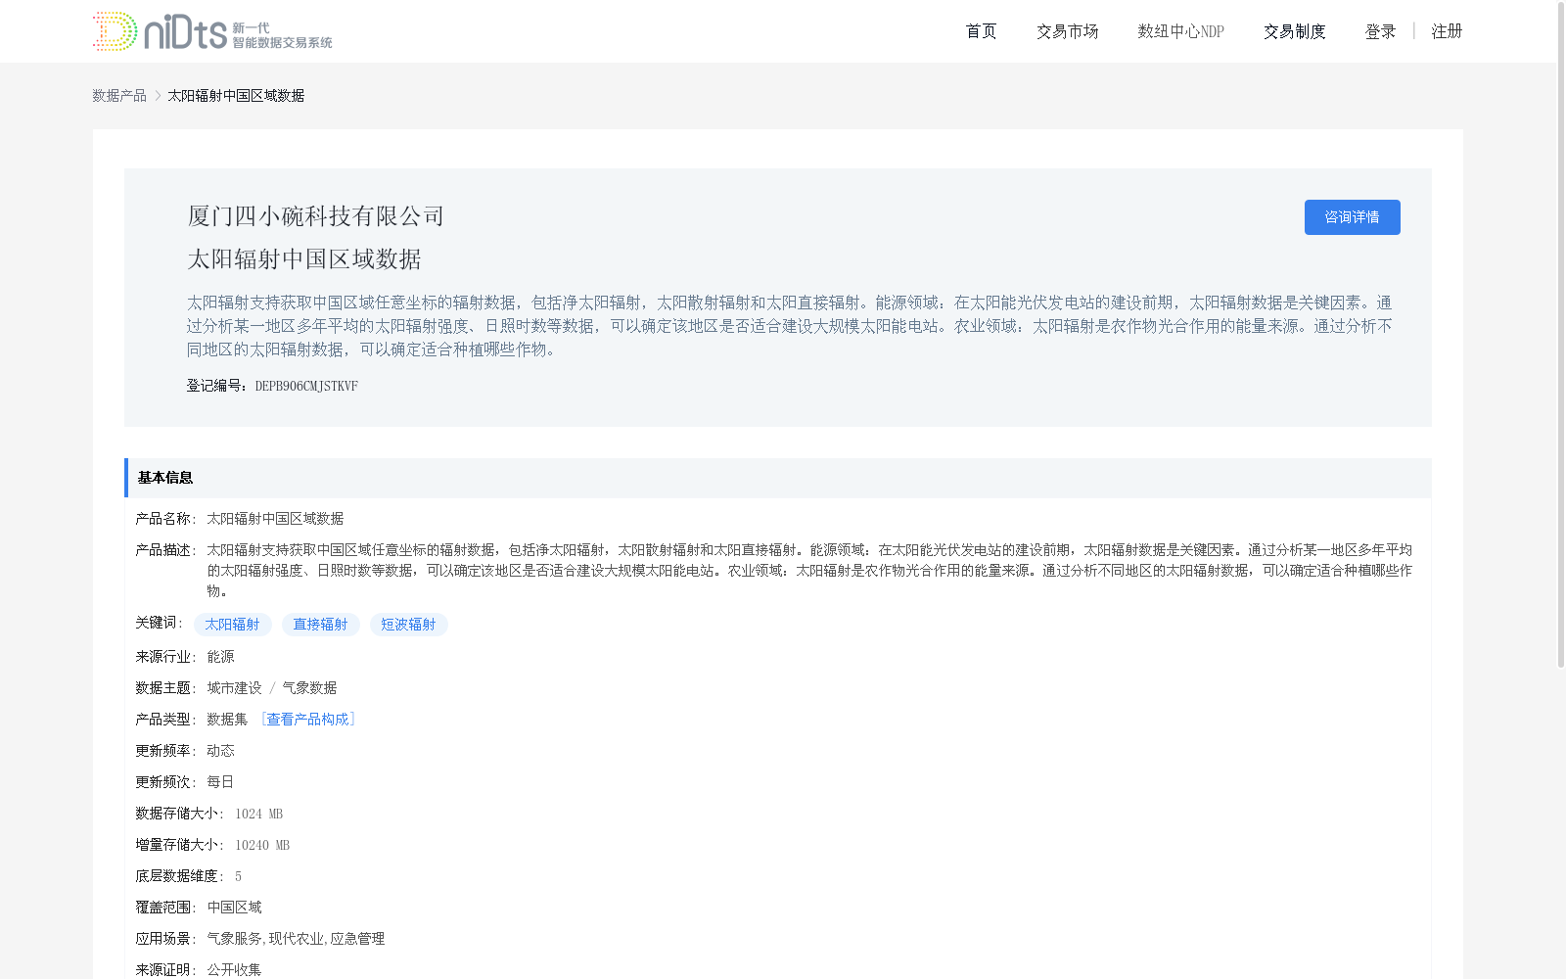This screenshot has width=1566, height=979.
Task: Click the incremental size value 10240 MB
Action: coord(262,845)
